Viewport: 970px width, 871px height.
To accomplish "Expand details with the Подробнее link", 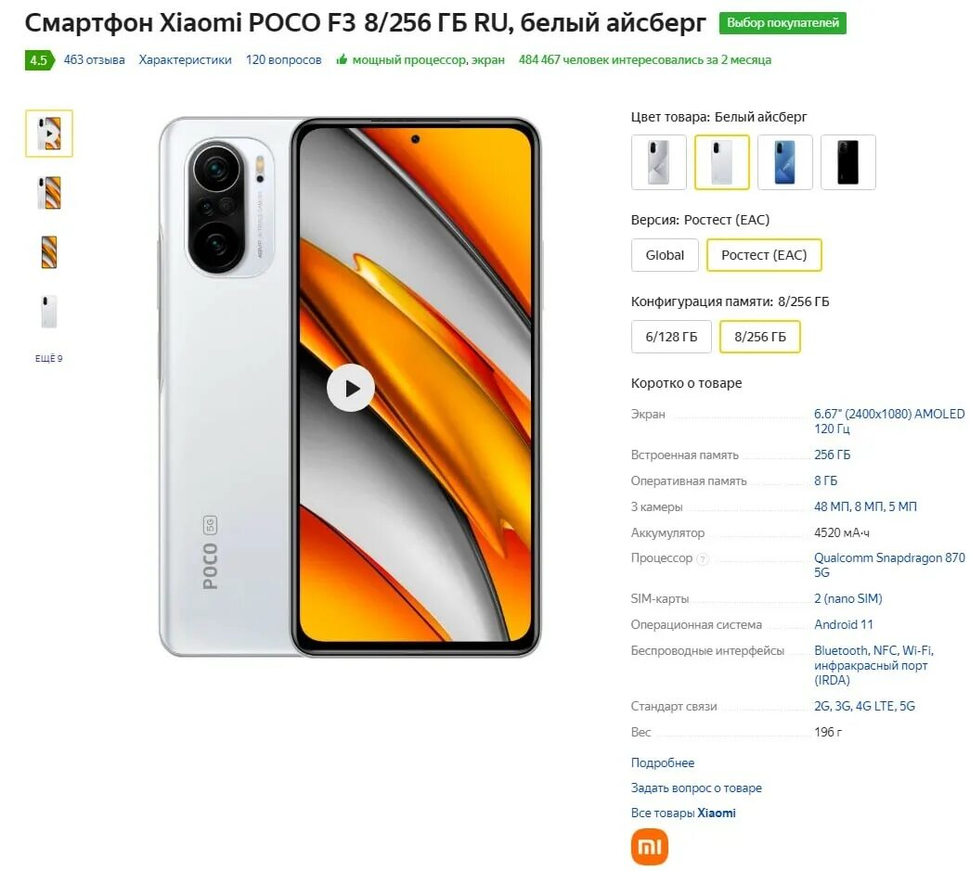I will click(x=663, y=762).
